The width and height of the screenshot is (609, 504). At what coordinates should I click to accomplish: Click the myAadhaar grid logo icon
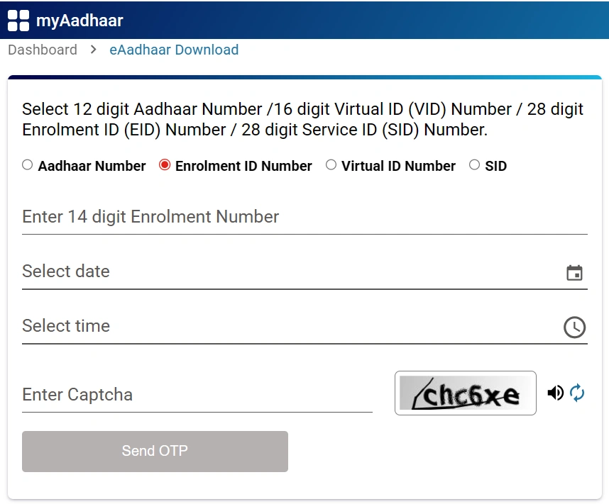tap(17, 20)
